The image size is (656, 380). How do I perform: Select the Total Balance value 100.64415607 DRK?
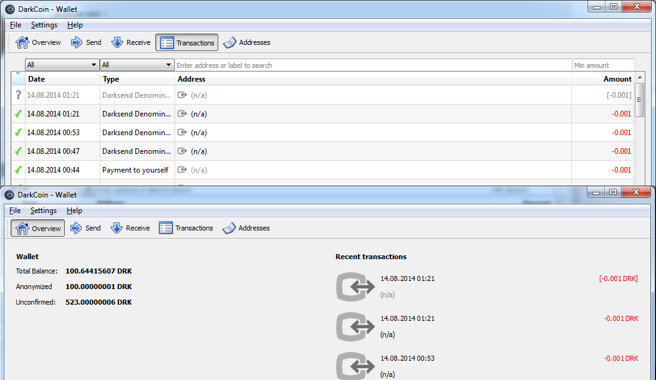click(x=99, y=272)
